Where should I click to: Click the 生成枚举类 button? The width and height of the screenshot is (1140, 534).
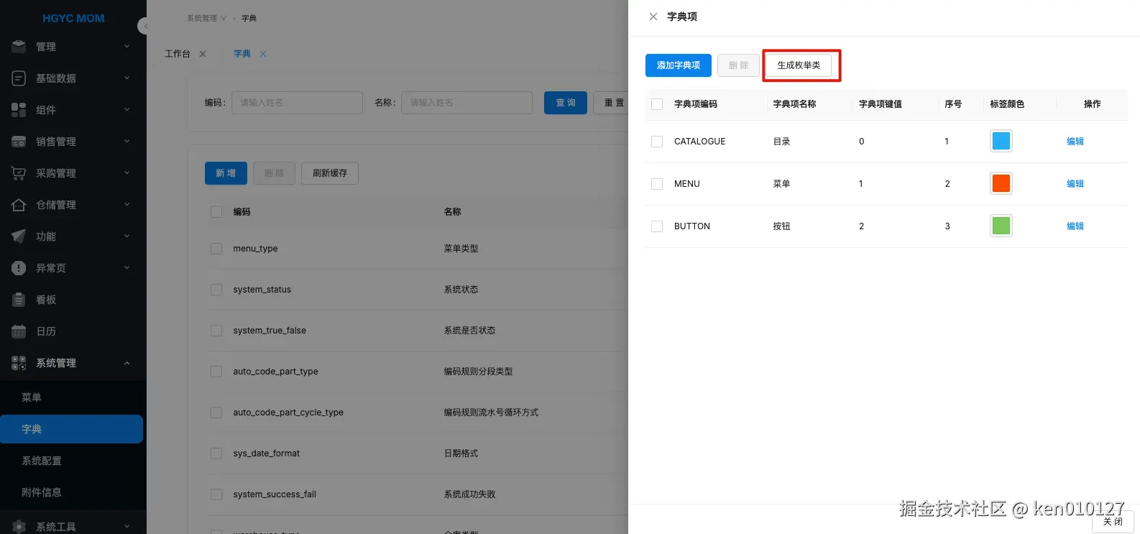[x=799, y=65]
